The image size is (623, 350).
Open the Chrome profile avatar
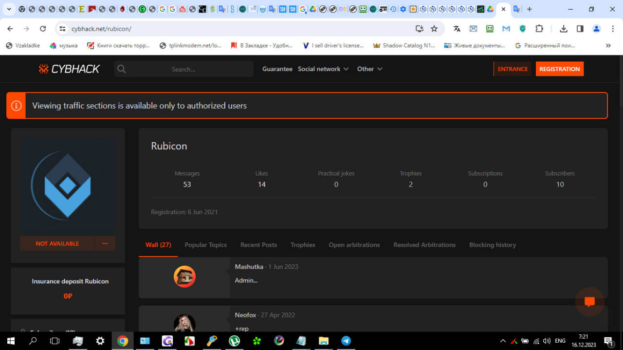click(597, 29)
